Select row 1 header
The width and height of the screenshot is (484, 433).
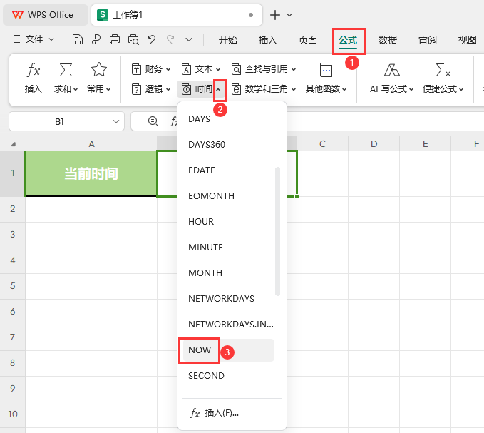pyautogui.click(x=12, y=173)
